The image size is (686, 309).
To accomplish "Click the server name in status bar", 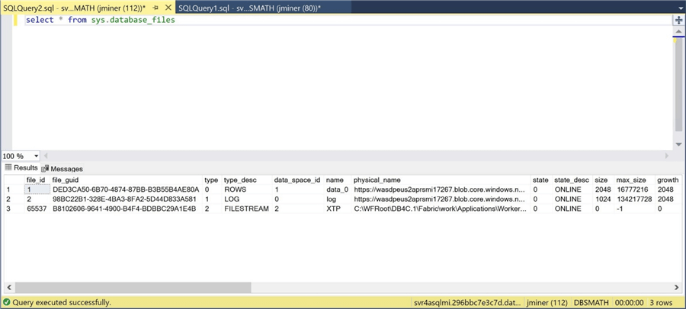I will point(467,302).
